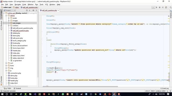Click the add_edit_questions.php breadcrumb
Image resolution: width=172 pixels, height=96 pixels.
pyautogui.click(x=29, y=7)
